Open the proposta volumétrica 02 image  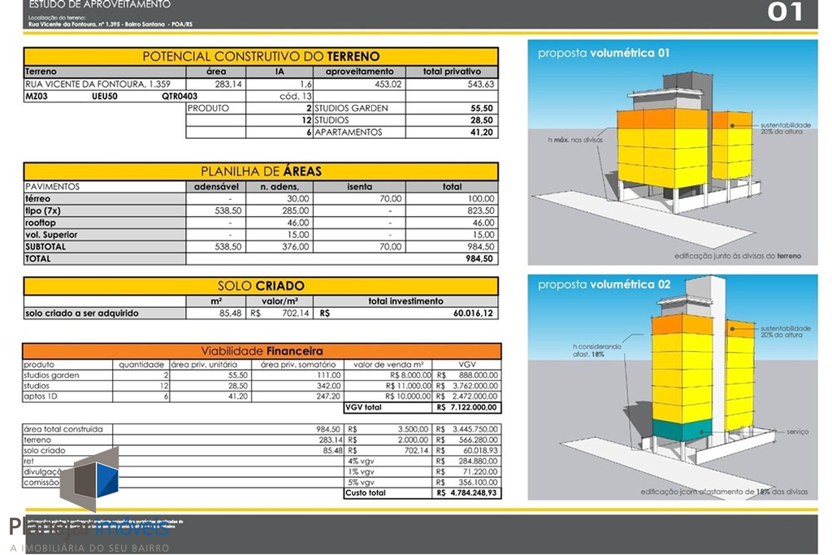(x=672, y=387)
